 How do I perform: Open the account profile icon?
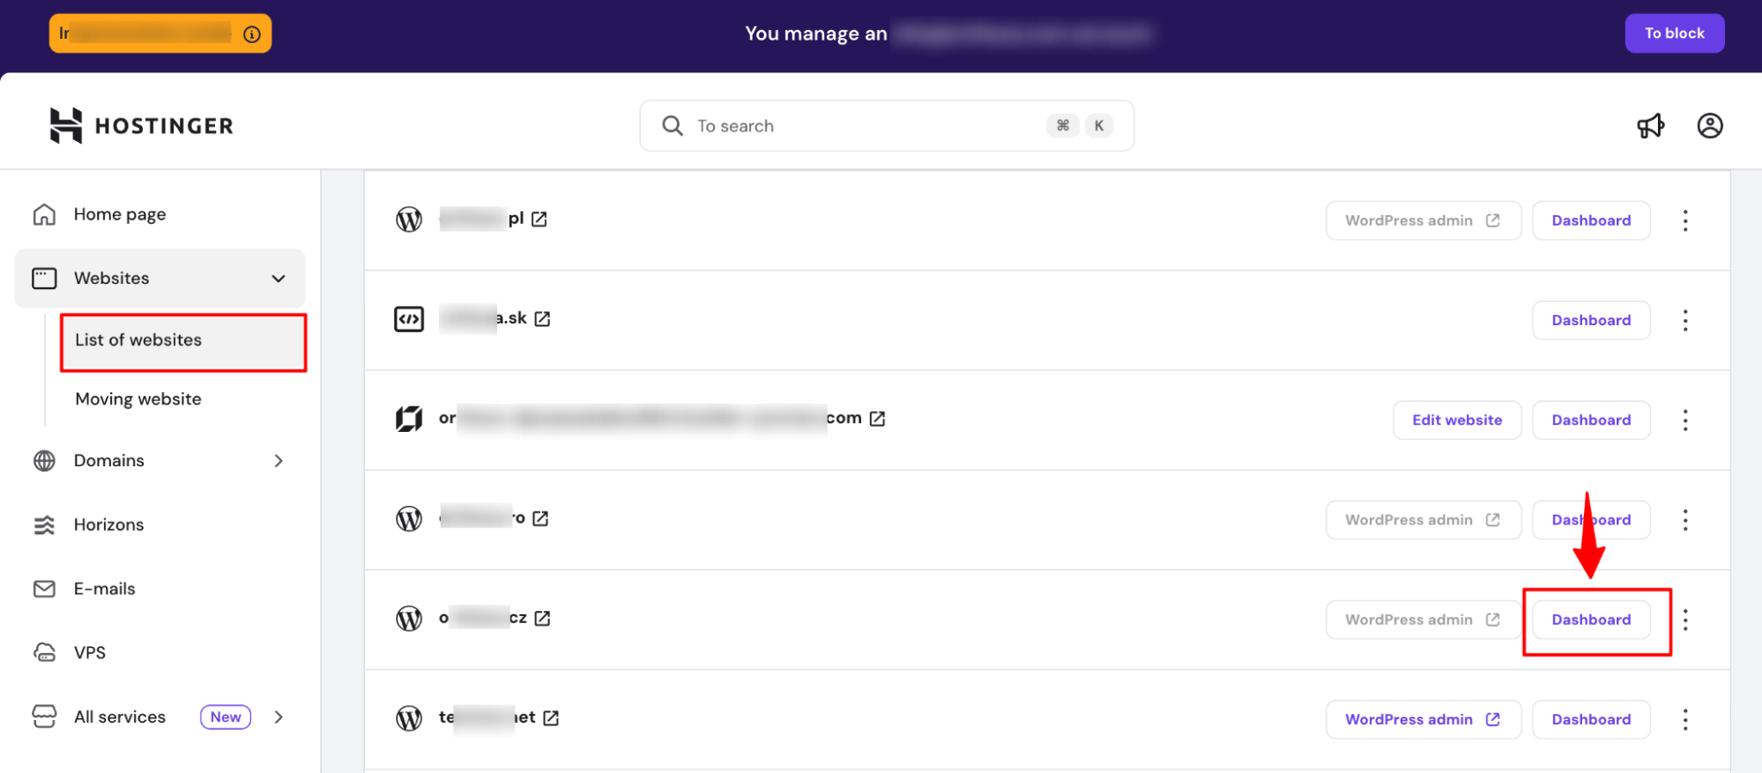tap(1709, 125)
